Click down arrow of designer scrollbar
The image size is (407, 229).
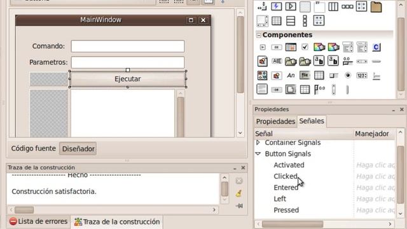240,133
